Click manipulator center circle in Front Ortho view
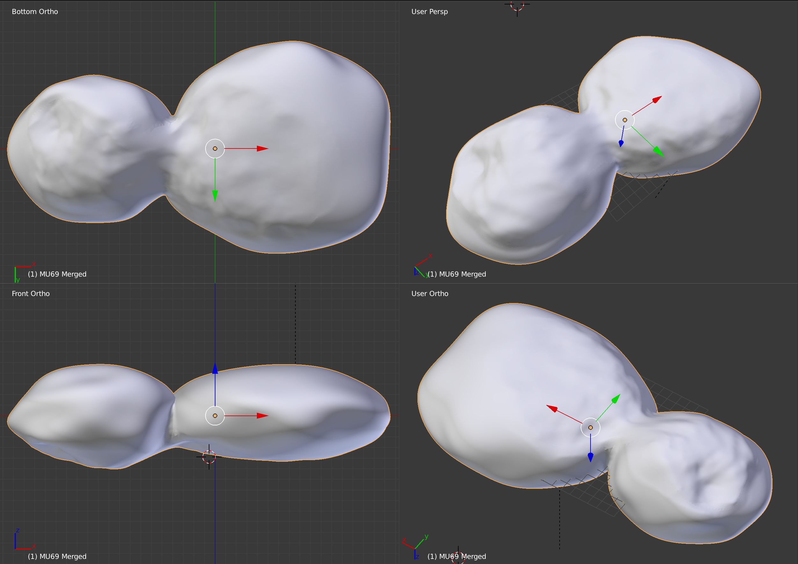Screen dimensions: 798x564 point(215,416)
